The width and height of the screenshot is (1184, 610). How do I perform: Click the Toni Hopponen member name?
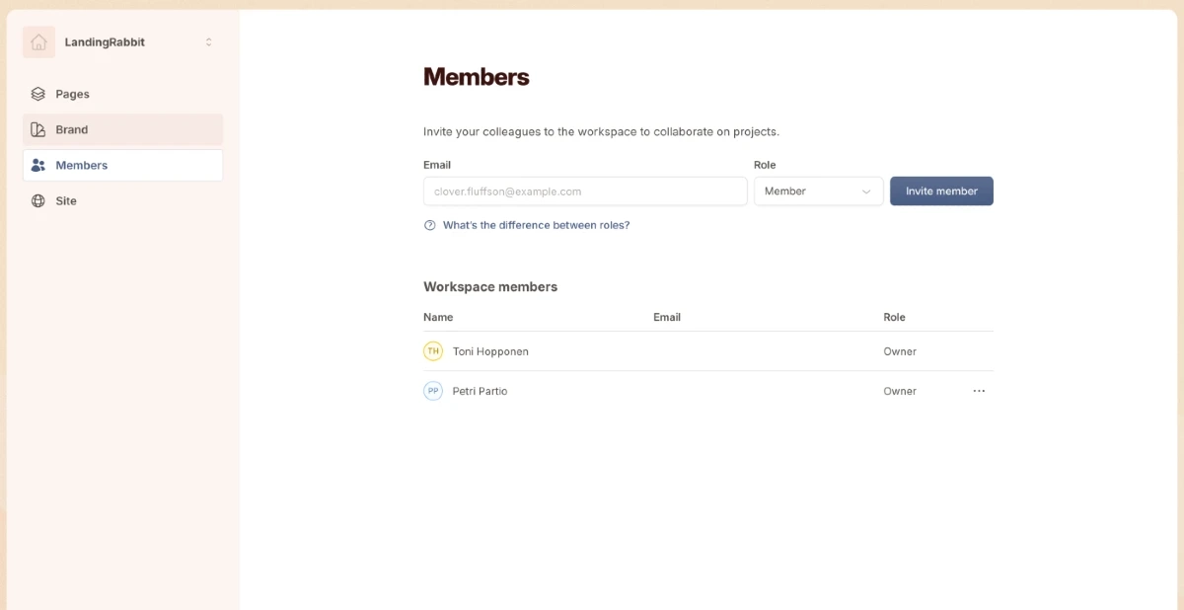490,351
